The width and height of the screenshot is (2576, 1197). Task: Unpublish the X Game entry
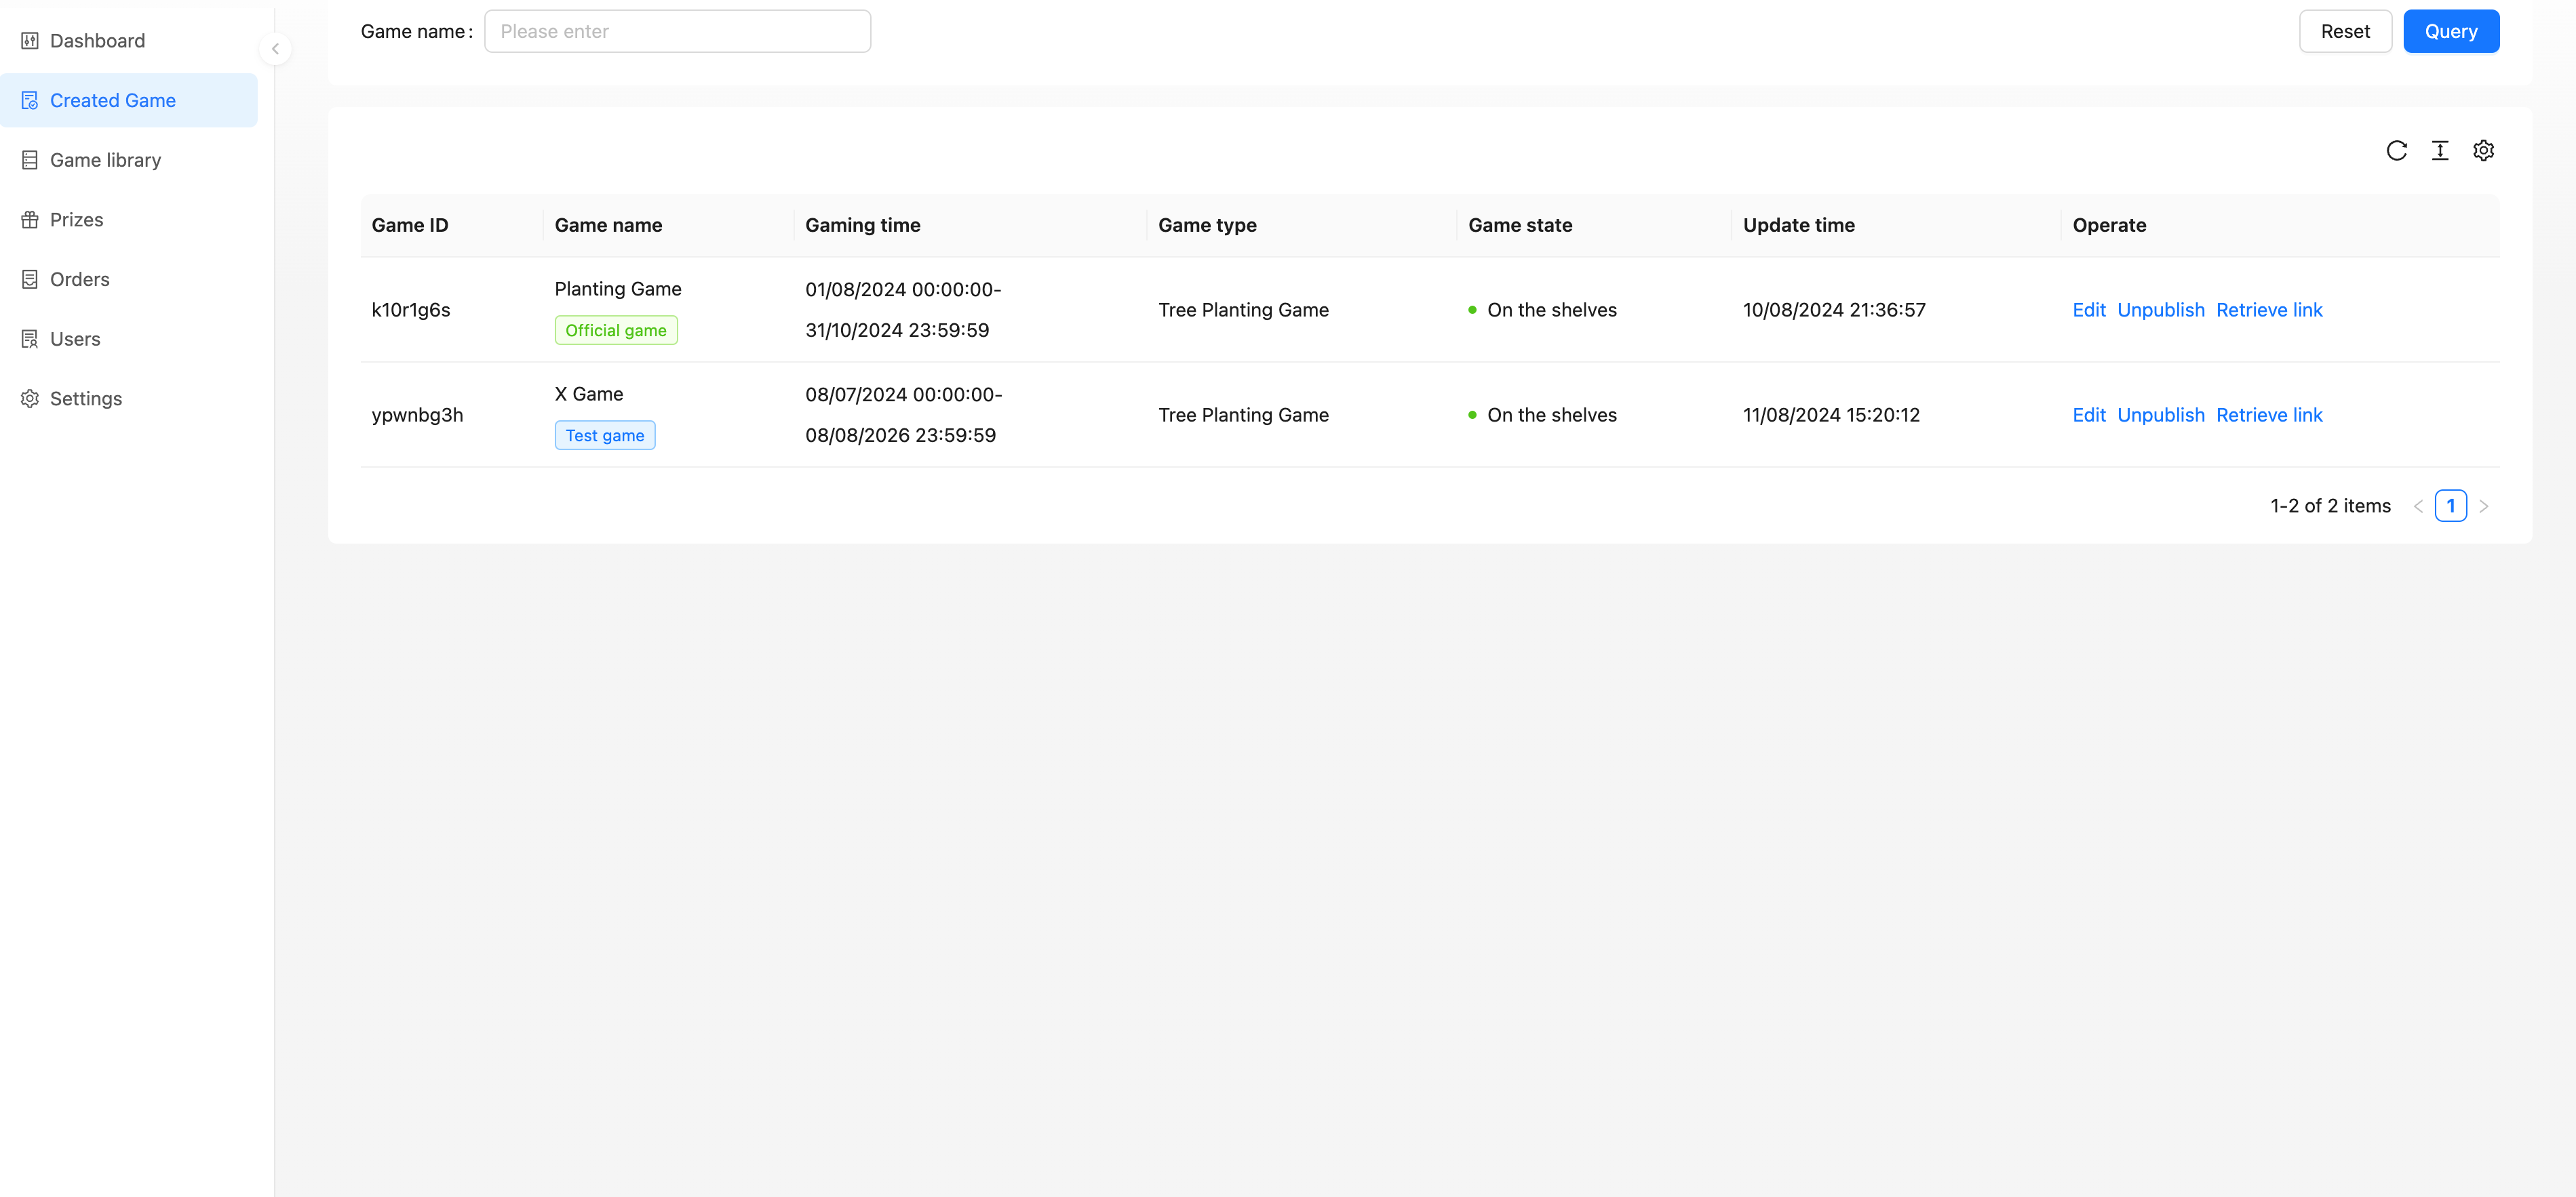pyautogui.click(x=2160, y=415)
